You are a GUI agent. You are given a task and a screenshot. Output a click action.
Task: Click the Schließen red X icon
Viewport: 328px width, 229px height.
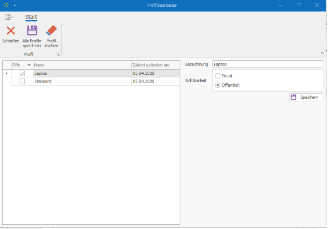10,31
